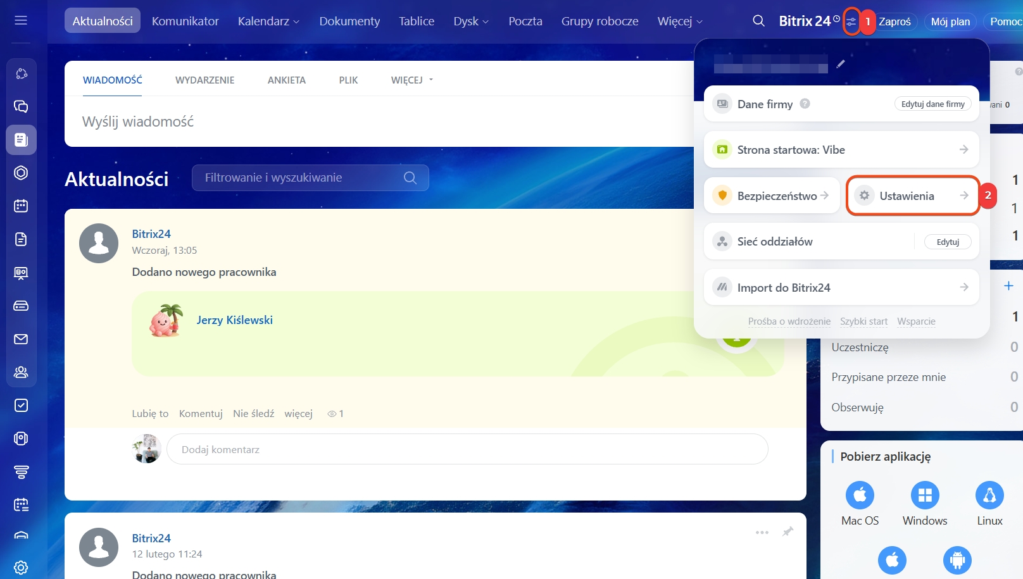The height and width of the screenshot is (579, 1023).
Task: Click the Filtrowanie i wyszukiwanie search field
Action: coord(301,178)
